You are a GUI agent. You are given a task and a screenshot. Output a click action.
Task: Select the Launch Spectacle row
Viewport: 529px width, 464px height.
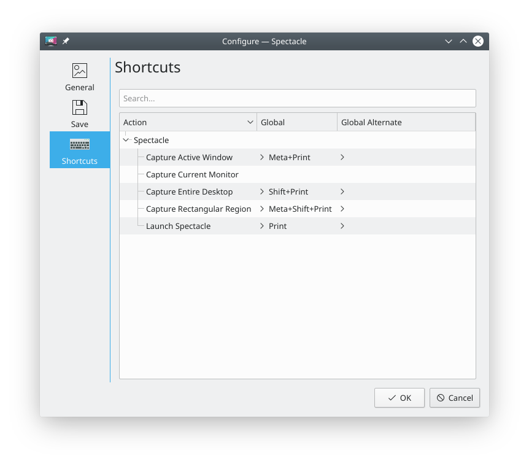(298, 226)
